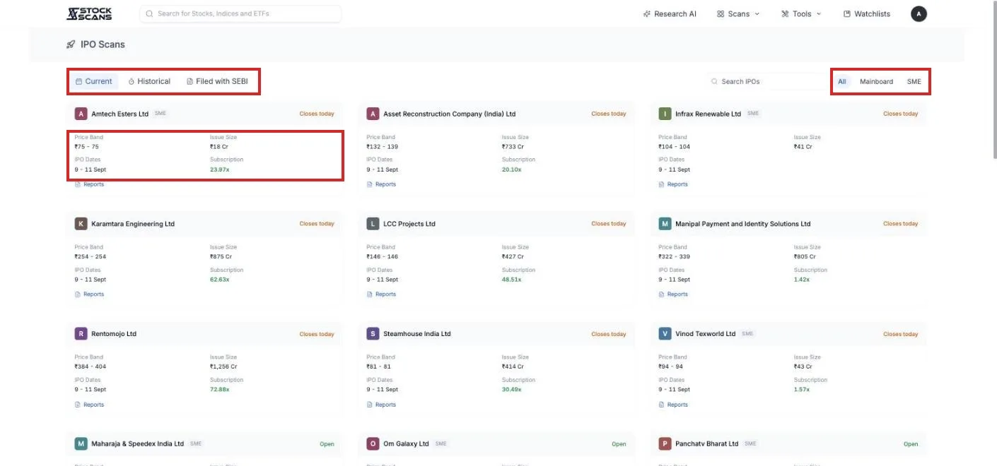Open Reports for Karamtara Engineering Ltd
Image resolution: width=997 pixels, height=466 pixels.
click(x=89, y=294)
